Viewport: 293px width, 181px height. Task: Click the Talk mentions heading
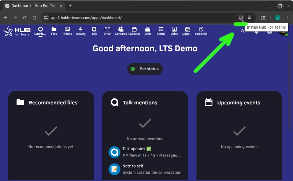pyautogui.click(x=140, y=103)
